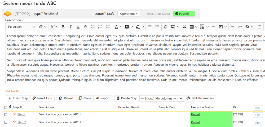Click the font family icon
The image size is (265, 127).
(40, 27)
